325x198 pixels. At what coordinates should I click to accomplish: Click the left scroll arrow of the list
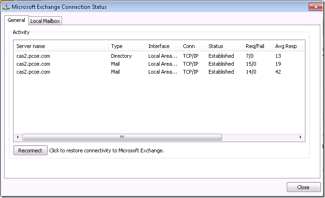click(18, 137)
